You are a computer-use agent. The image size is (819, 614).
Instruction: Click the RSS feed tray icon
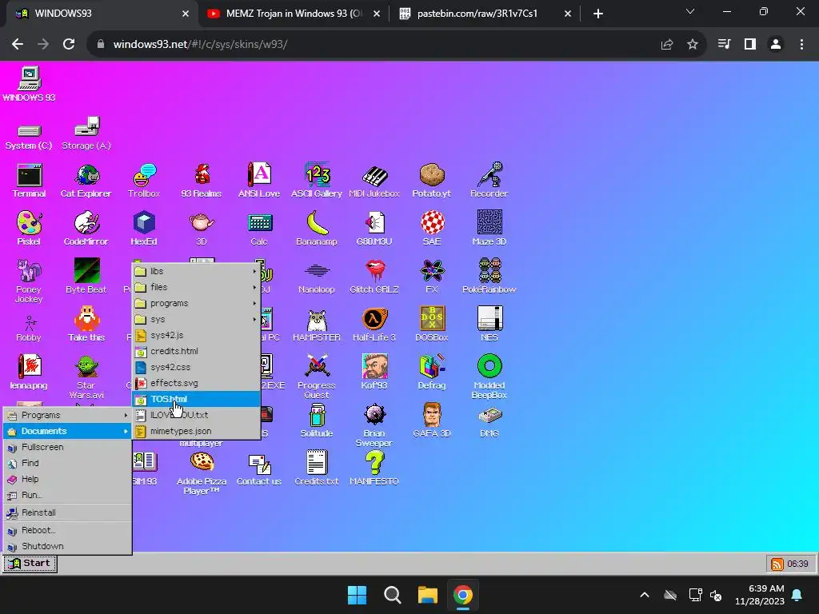pos(777,564)
